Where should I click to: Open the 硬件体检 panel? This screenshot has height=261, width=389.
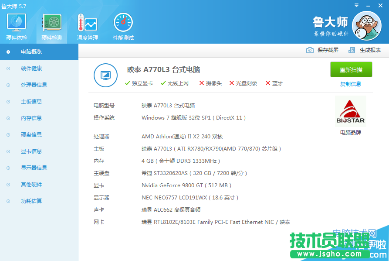16,26
